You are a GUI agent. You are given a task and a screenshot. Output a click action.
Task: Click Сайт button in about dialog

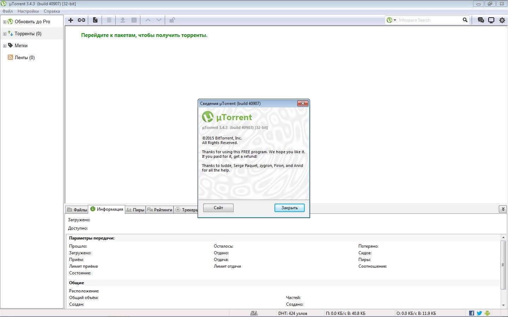[218, 208]
